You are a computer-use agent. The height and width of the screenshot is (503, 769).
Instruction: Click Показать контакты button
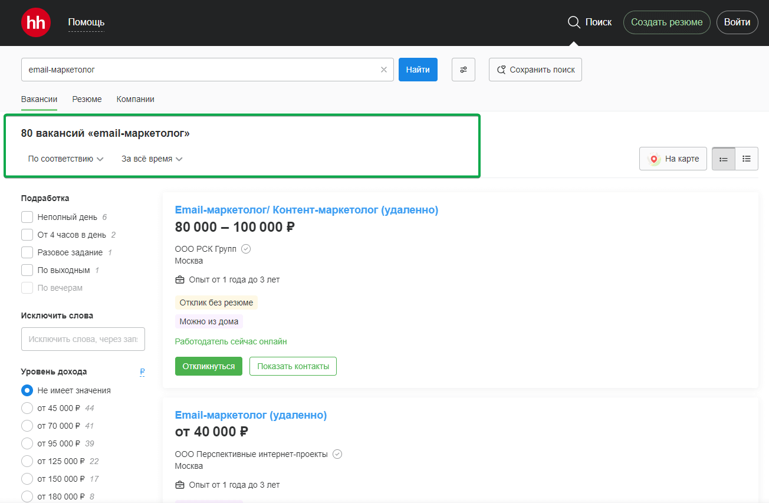coord(293,366)
